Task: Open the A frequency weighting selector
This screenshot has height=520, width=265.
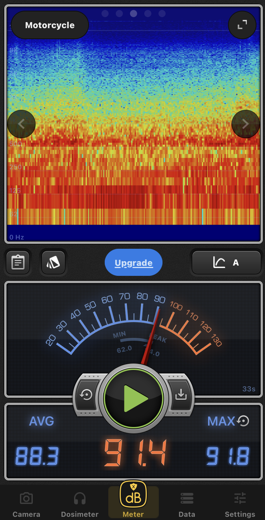Action: 227,263
